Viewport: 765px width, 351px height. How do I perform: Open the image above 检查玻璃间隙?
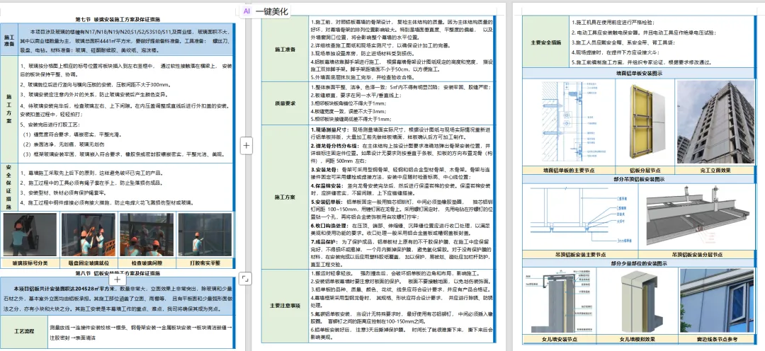click(x=147, y=236)
